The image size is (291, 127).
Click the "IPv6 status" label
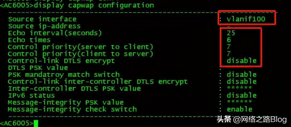coord(31,96)
